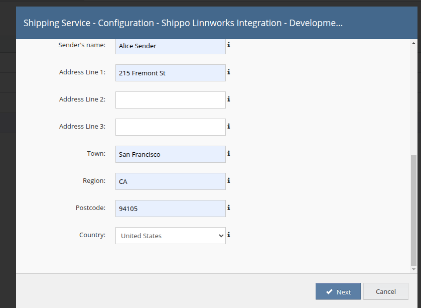421x308 pixels.
Task: Click the info icon beside Country
Action: [x=228, y=235]
